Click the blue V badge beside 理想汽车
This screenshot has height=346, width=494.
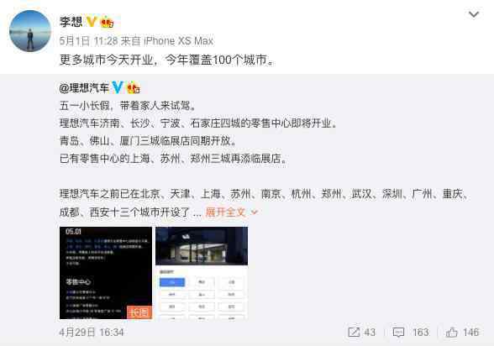(118, 87)
